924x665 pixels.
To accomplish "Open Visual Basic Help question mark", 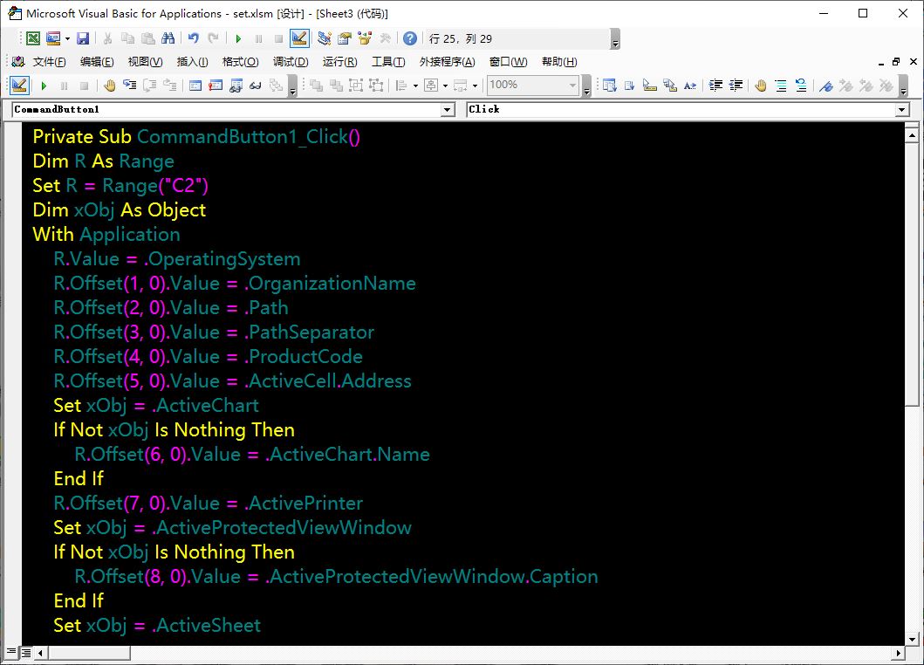I will 409,38.
